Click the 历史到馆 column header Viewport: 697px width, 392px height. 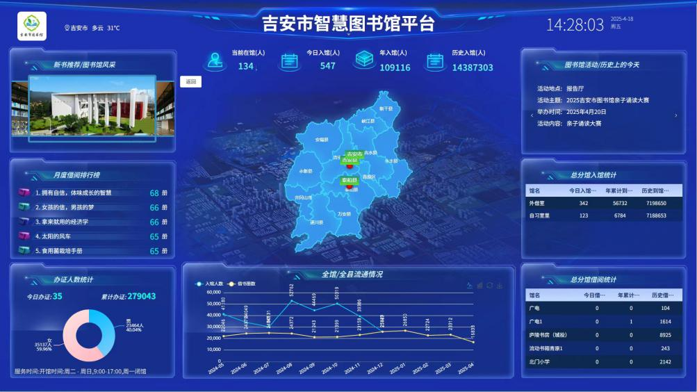655,190
